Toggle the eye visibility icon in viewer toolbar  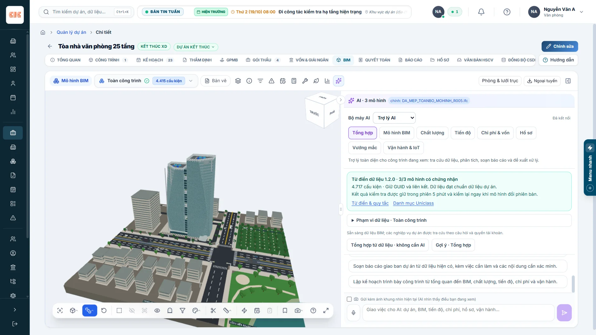pos(157,310)
